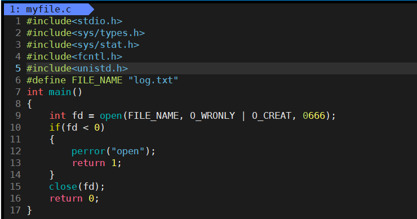Click the open function call
The height and width of the screenshot is (219, 417).
click(x=111, y=115)
